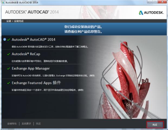Click the green checkmark next to Autodesk AutoCAD 2014
Image resolution: width=168 pixels, height=130 pixels.
coord(9,40)
